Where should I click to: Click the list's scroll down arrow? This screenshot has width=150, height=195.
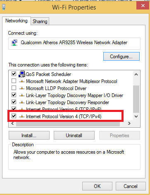[136, 117]
